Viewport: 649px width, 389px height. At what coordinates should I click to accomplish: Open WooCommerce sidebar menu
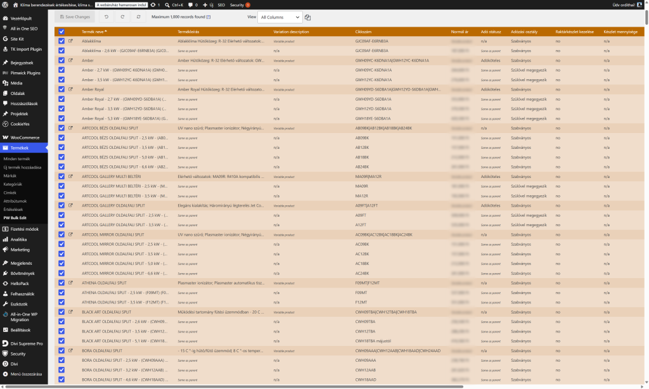(24, 137)
